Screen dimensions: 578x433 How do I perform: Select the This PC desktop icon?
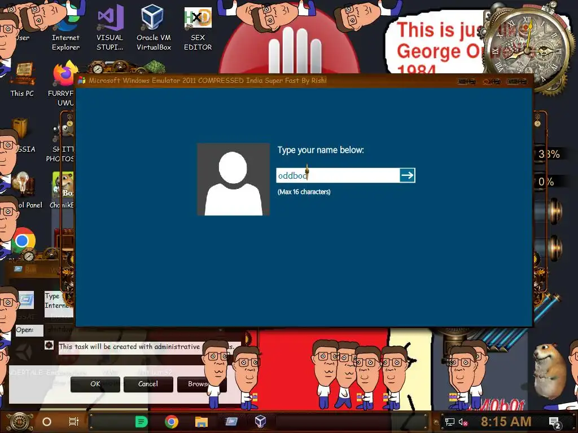click(x=22, y=79)
